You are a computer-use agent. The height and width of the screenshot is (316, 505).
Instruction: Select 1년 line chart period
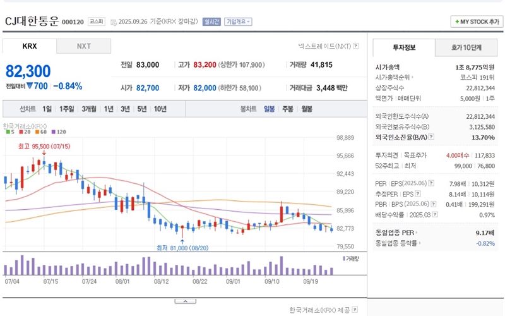point(109,109)
